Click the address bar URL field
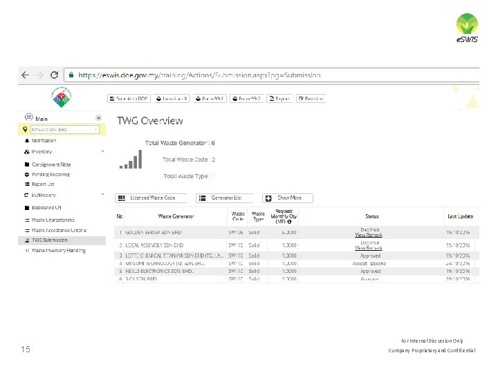498x373 pixels. (272, 75)
